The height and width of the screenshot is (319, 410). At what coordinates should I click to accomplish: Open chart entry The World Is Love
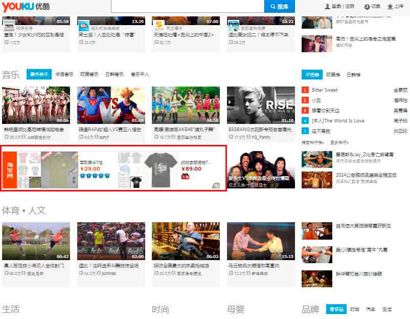tap(338, 120)
